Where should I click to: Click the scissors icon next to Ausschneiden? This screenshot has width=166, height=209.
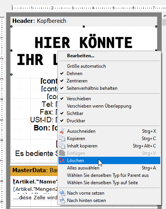pos(62,131)
